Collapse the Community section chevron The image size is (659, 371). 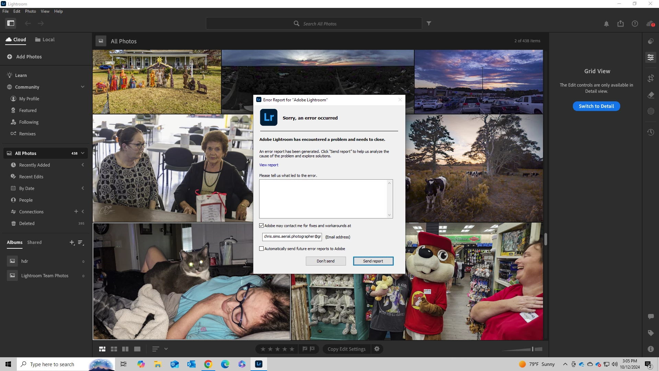[83, 87]
